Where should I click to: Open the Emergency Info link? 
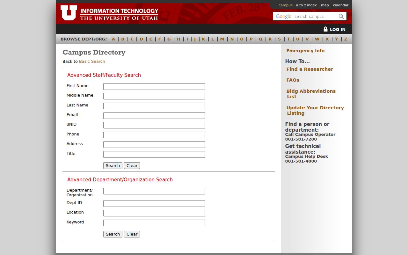305,51
